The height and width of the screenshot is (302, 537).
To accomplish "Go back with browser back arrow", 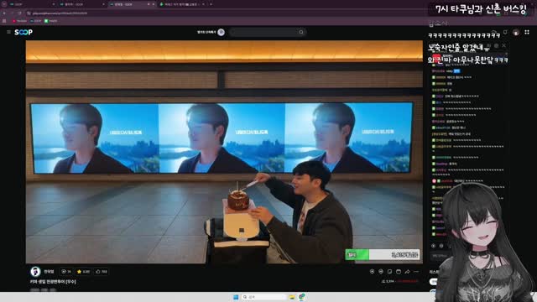I will [x=4, y=13].
